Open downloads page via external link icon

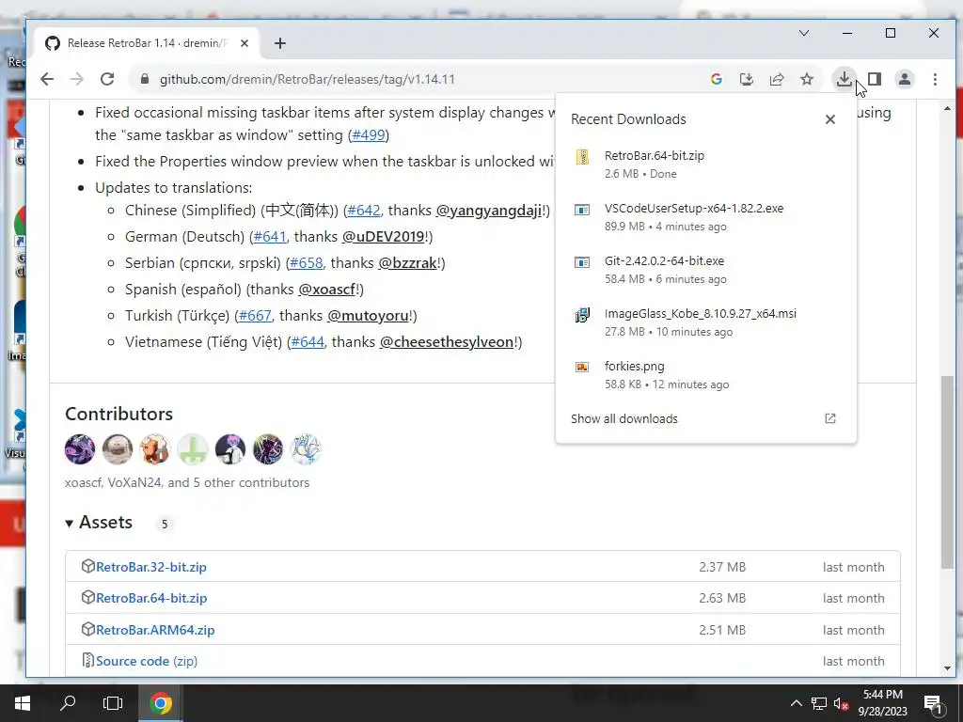(829, 418)
